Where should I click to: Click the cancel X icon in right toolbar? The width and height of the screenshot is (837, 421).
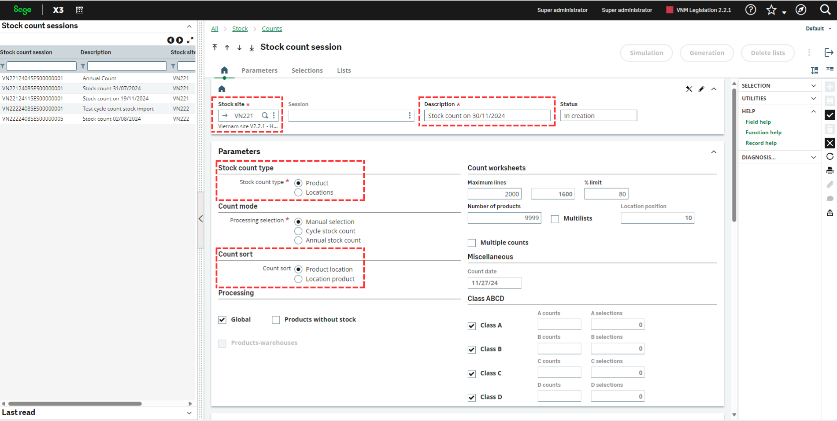(830, 143)
